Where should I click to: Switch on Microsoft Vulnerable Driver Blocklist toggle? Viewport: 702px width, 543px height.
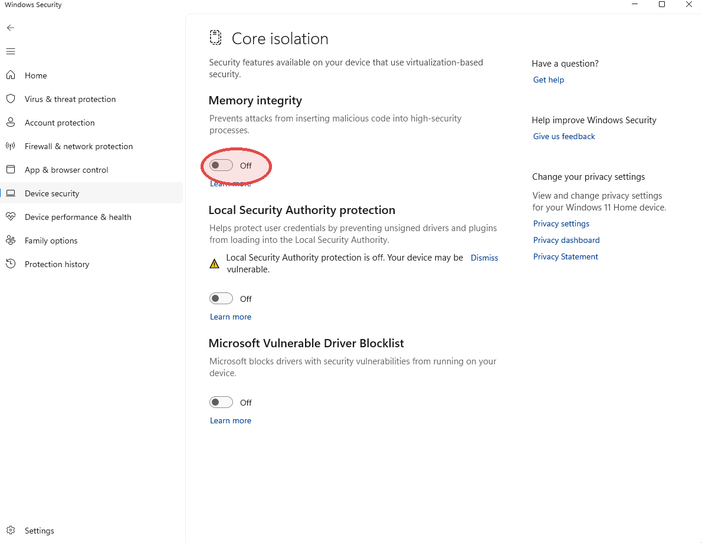pos(221,402)
